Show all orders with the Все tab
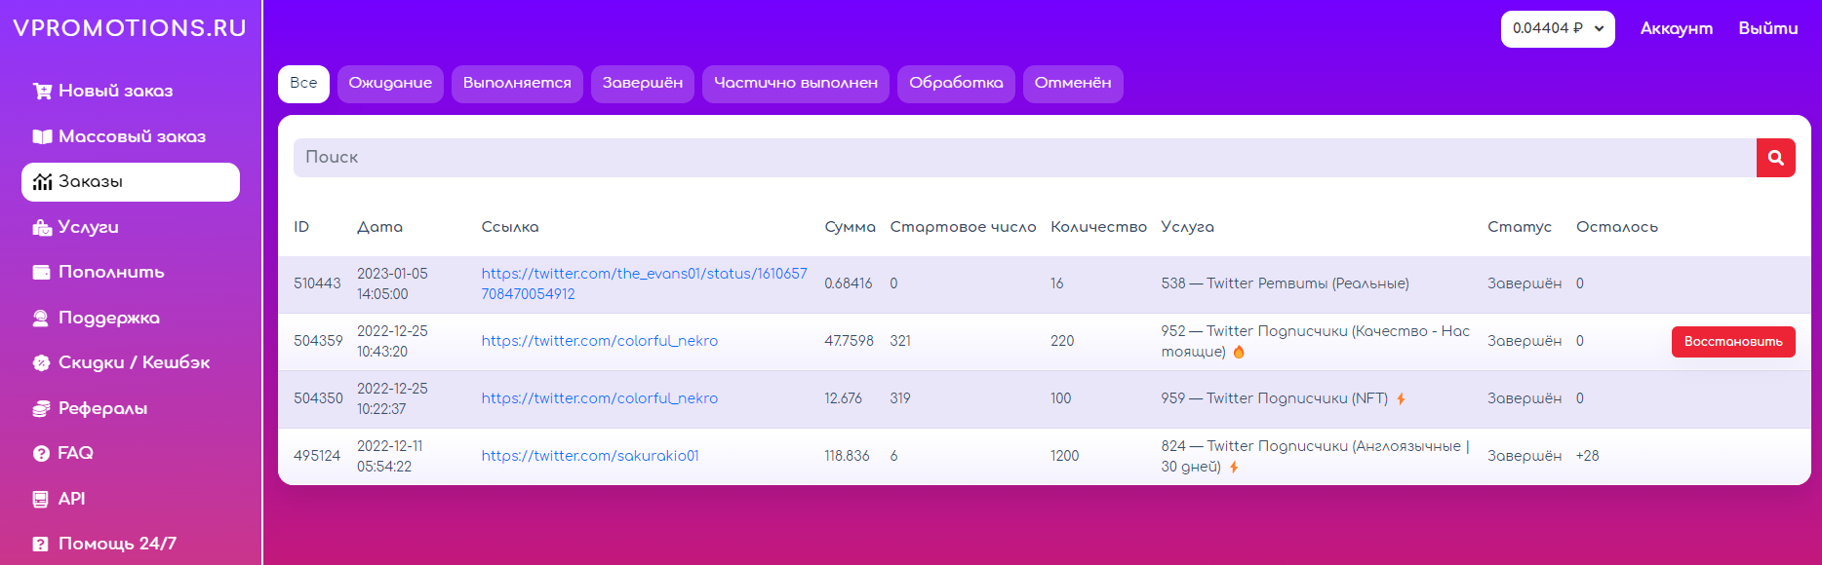Viewport: 1822px width, 565px height. (303, 83)
